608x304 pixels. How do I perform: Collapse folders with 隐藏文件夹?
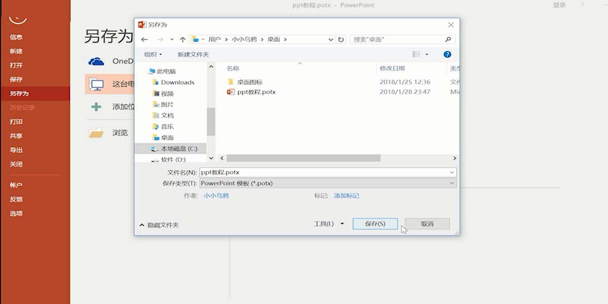coord(159,225)
